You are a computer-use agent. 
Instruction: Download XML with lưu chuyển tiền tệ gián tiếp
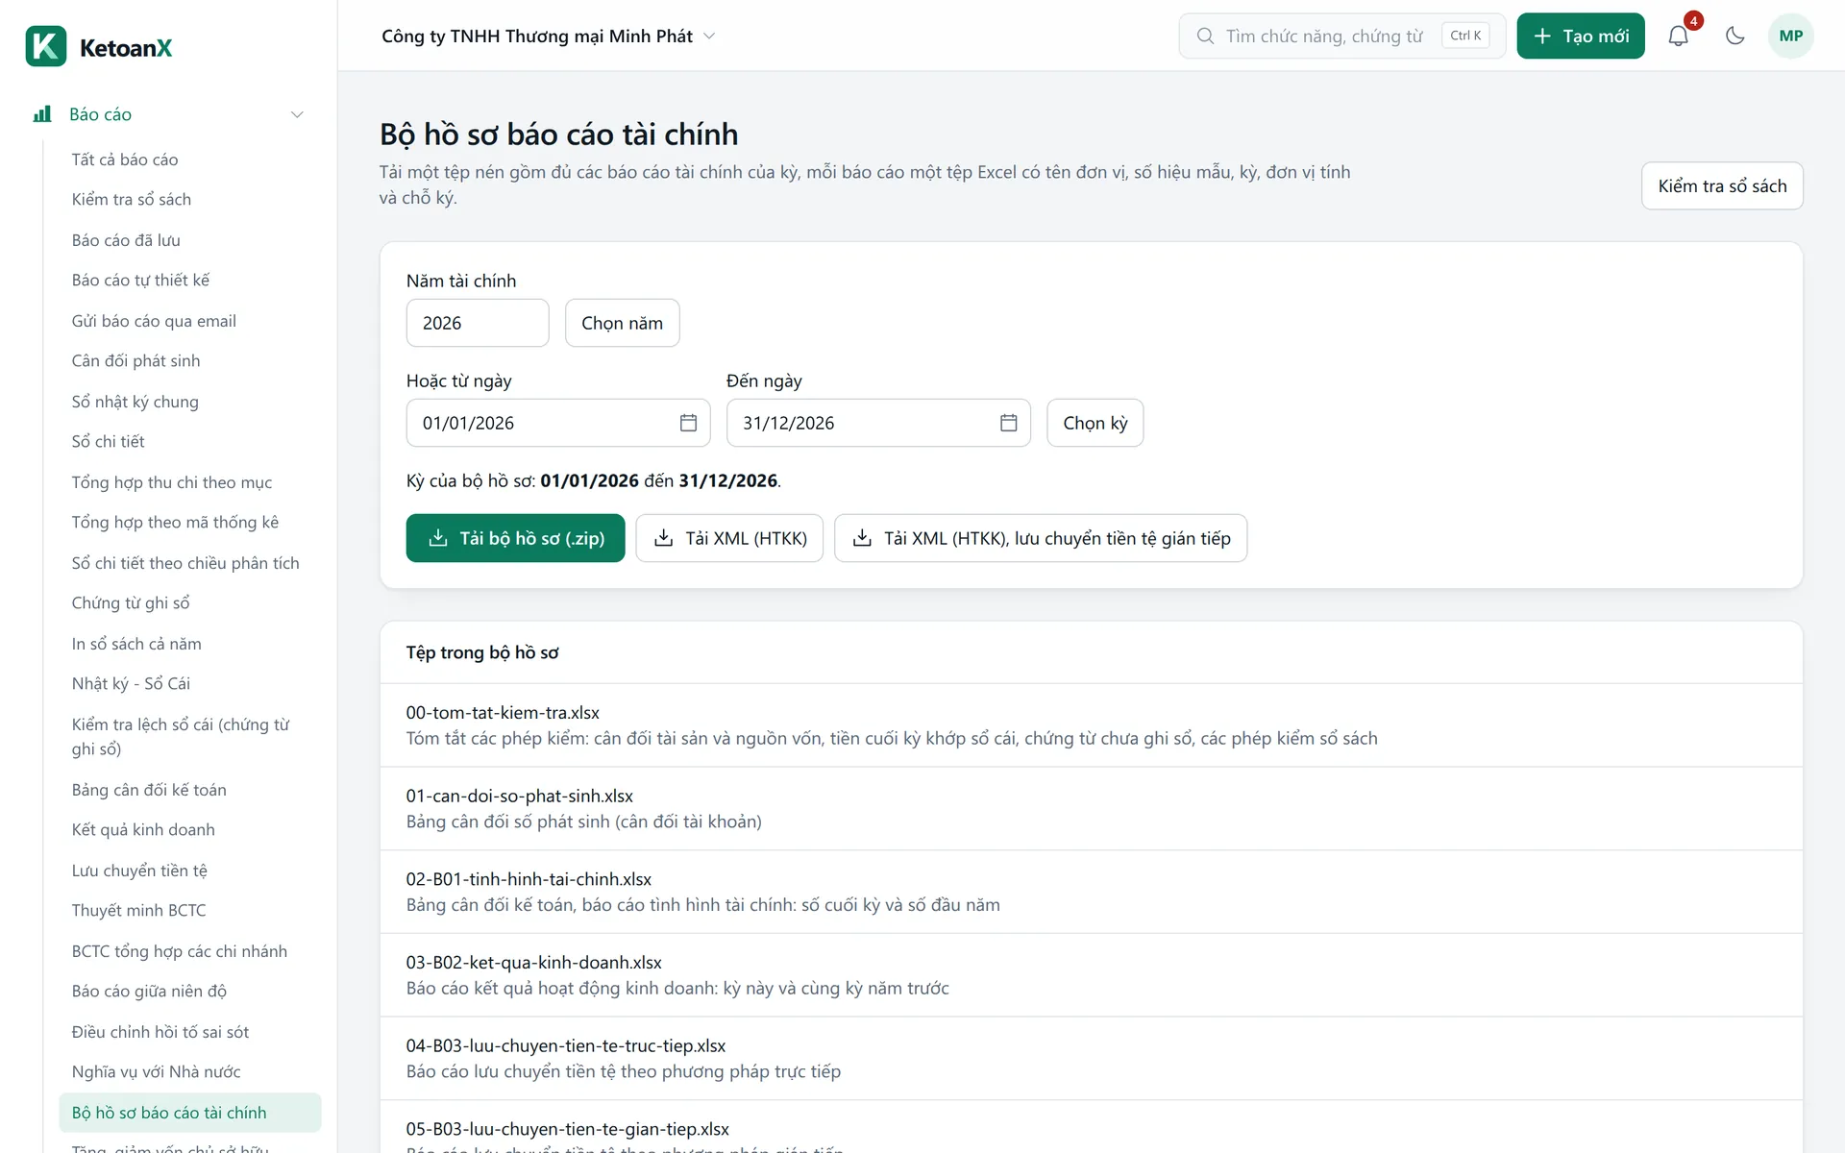pyautogui.click(x=1041, y=538)
